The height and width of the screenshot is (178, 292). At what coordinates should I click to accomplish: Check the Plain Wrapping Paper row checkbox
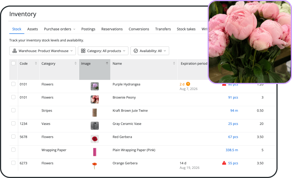tap(13, 150)
